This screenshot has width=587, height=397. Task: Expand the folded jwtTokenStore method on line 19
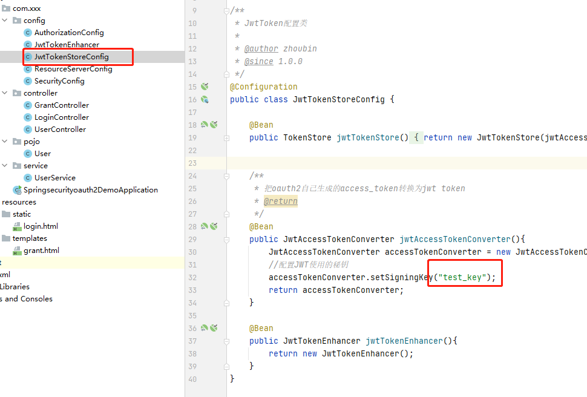[226, 138]
